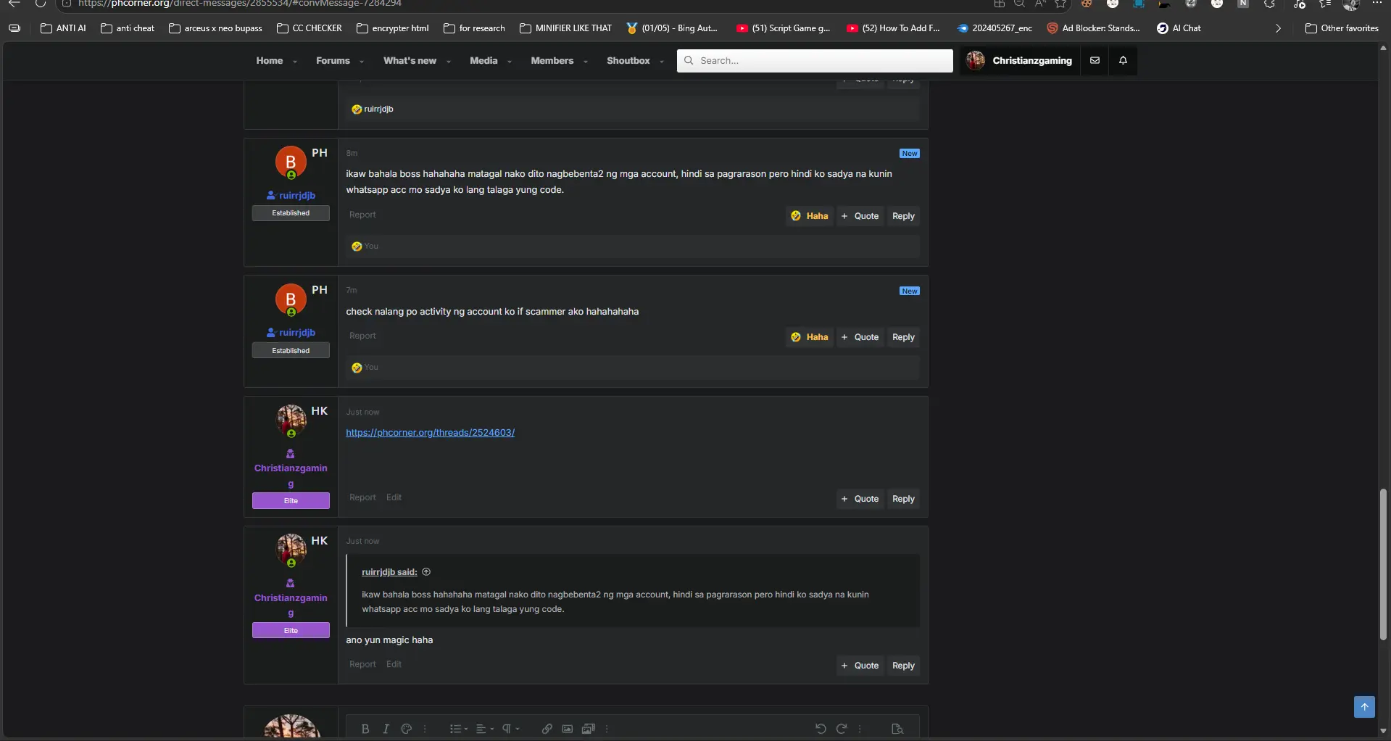This screenshot has width=1391, height=741.
Task: Open the Media menu
Action: 483,61
